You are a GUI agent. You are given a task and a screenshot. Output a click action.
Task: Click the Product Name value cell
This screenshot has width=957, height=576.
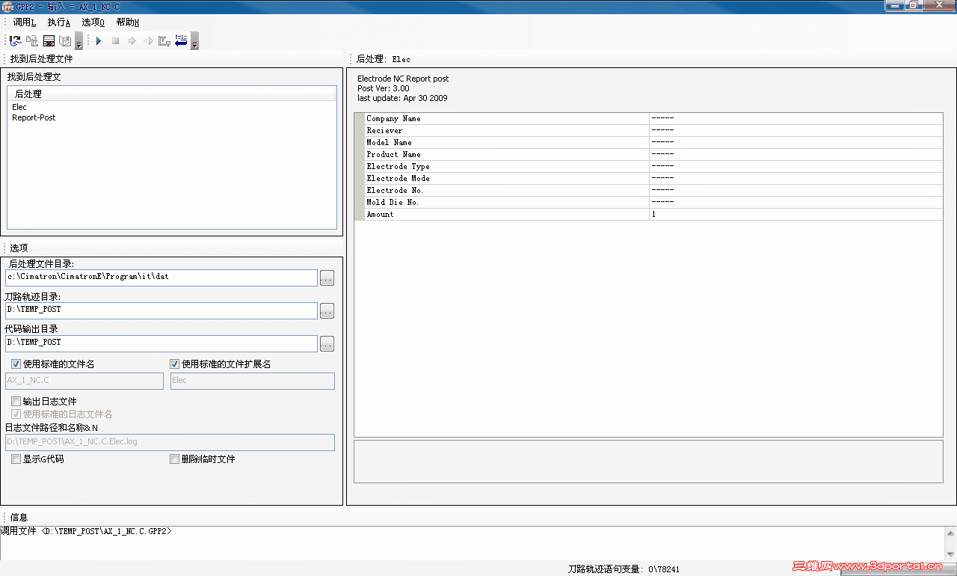[796, 154]
